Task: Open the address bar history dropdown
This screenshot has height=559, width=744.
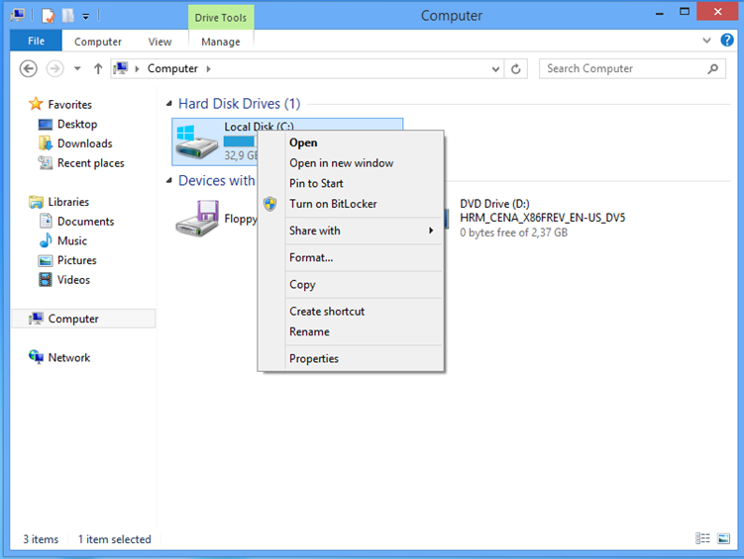Action: [x=495, y=69]
